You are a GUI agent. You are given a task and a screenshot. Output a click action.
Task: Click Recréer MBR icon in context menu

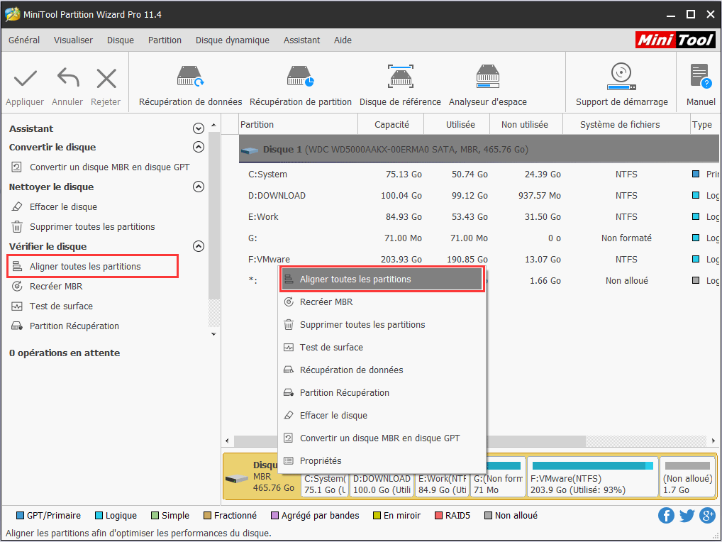coord(289,302)
